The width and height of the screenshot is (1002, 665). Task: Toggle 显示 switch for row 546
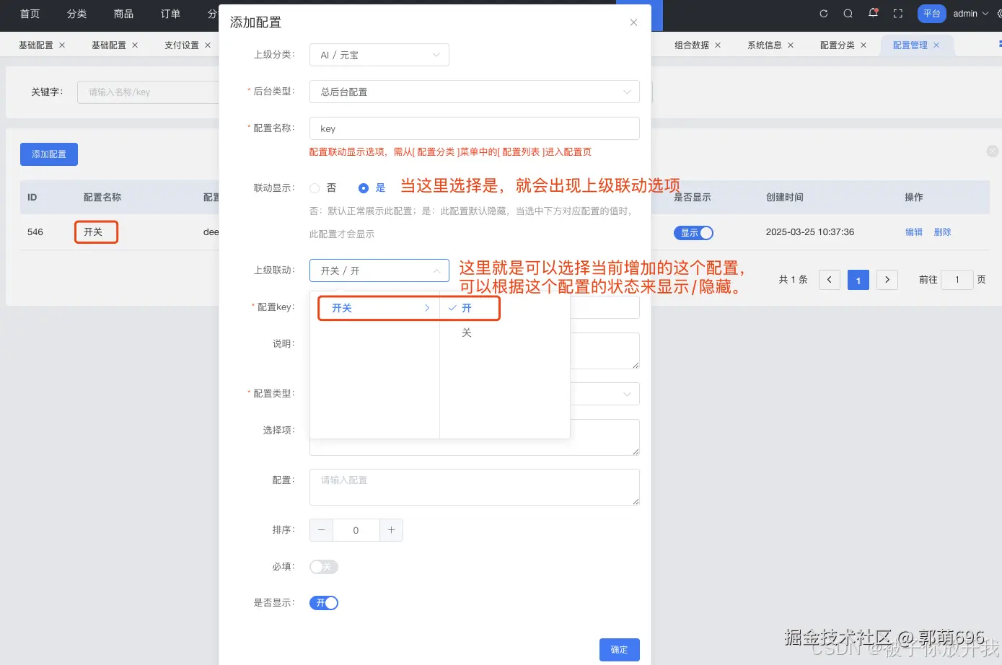[694, 232]
